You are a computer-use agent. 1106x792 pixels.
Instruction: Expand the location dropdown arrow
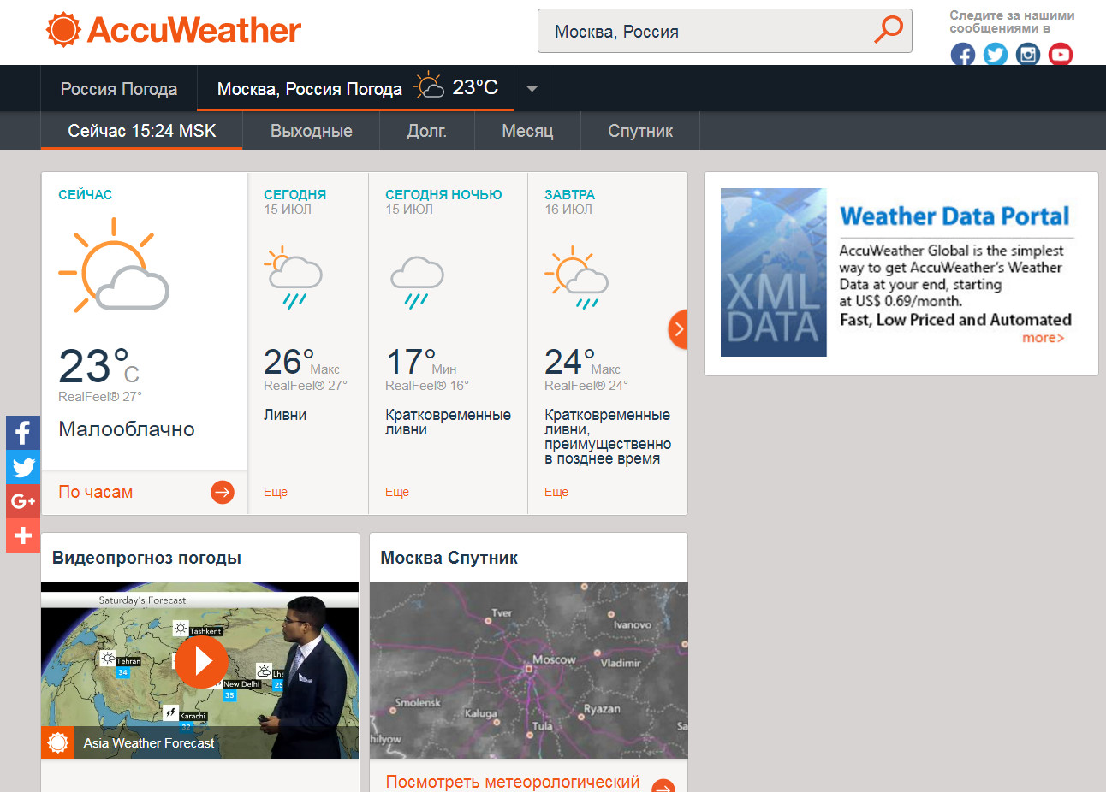point(532,88)
